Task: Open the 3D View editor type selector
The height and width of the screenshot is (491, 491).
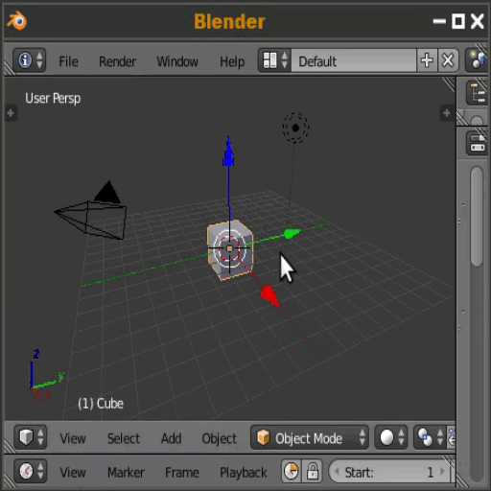Action: click(31, 437)
